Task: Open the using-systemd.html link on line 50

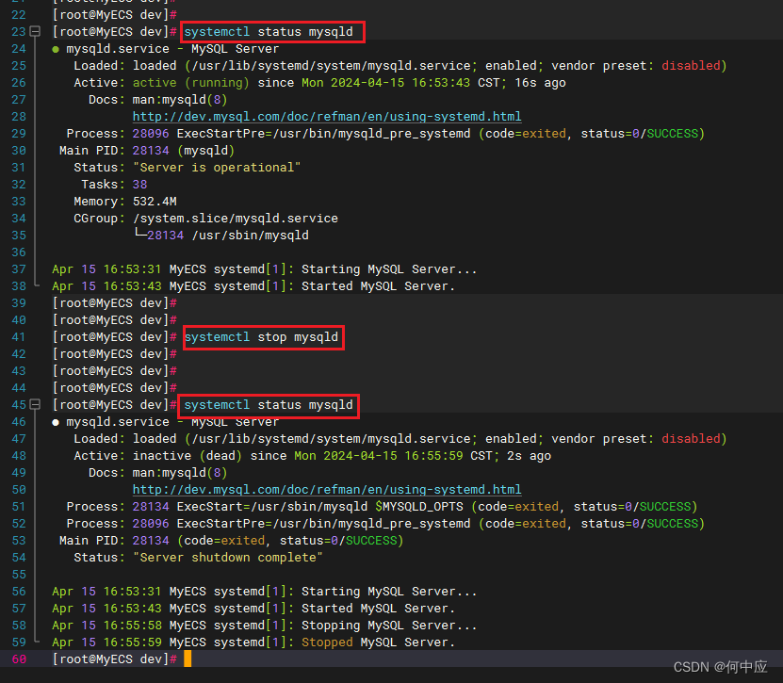Action: click(x=327, y=489)
